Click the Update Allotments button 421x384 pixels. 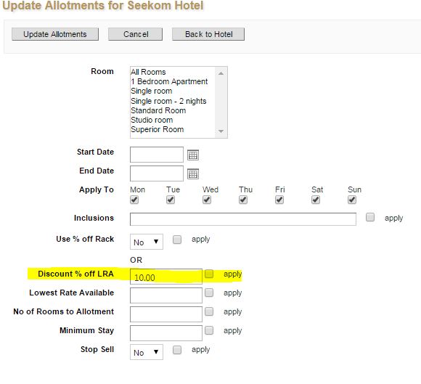55,34
